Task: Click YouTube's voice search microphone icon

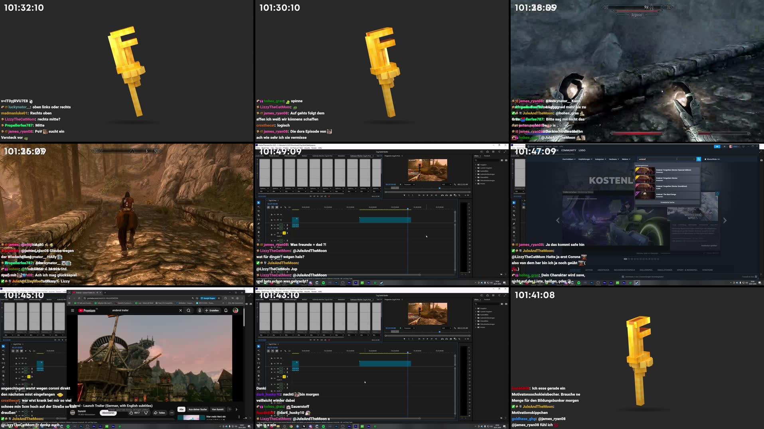Action: point(199,310)
